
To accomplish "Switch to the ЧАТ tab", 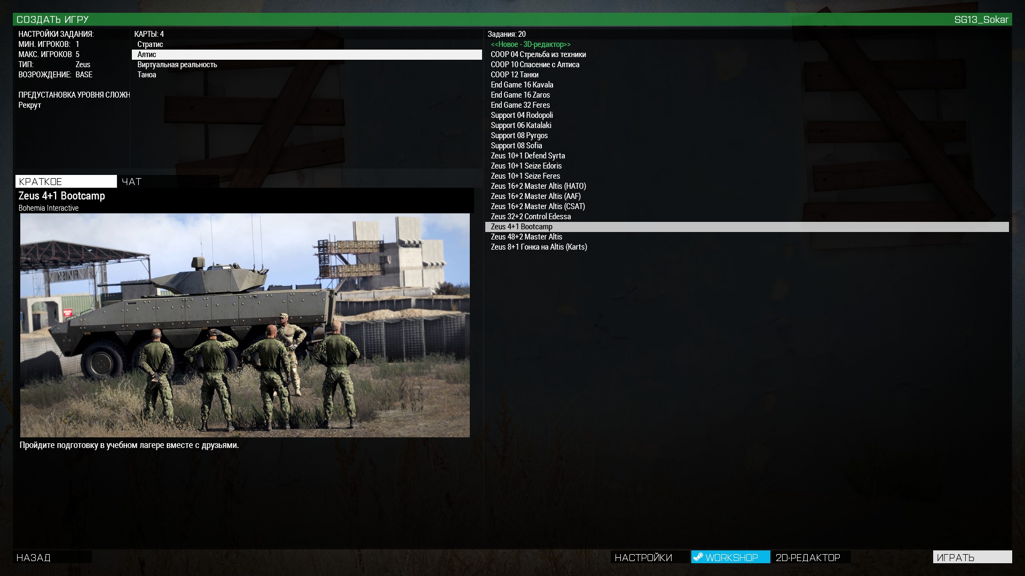I will 168,181.
